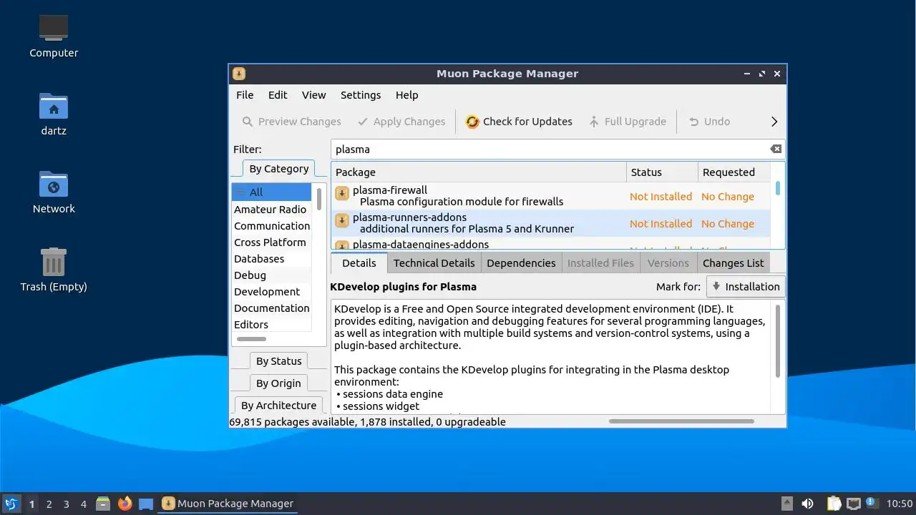Viewport: 916px width, 515px height.
Task: Open the View menu
Action: point(313,95)
